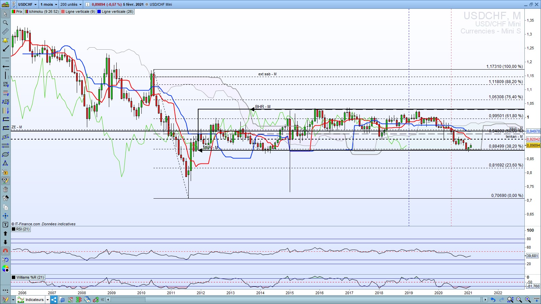Viewport: 541px width, 304px height.
Task: Insert an up arrow marker
Action: tap(5, 233)
